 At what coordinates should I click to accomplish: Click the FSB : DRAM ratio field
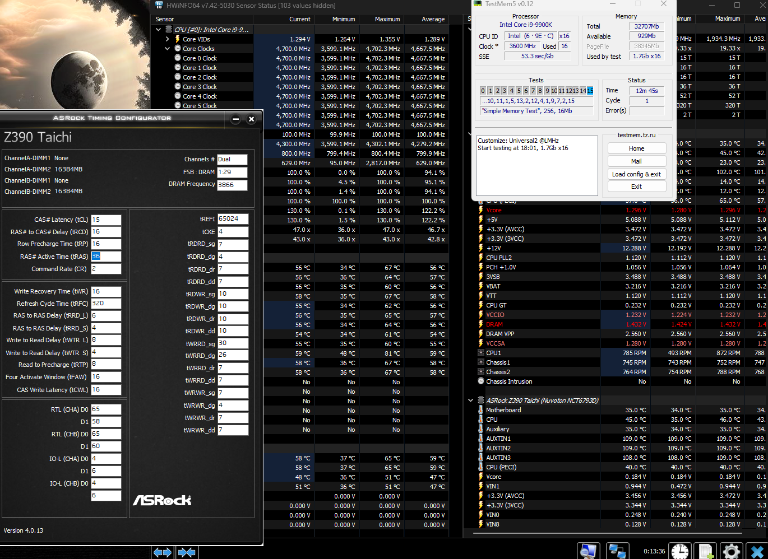point(232,172)
